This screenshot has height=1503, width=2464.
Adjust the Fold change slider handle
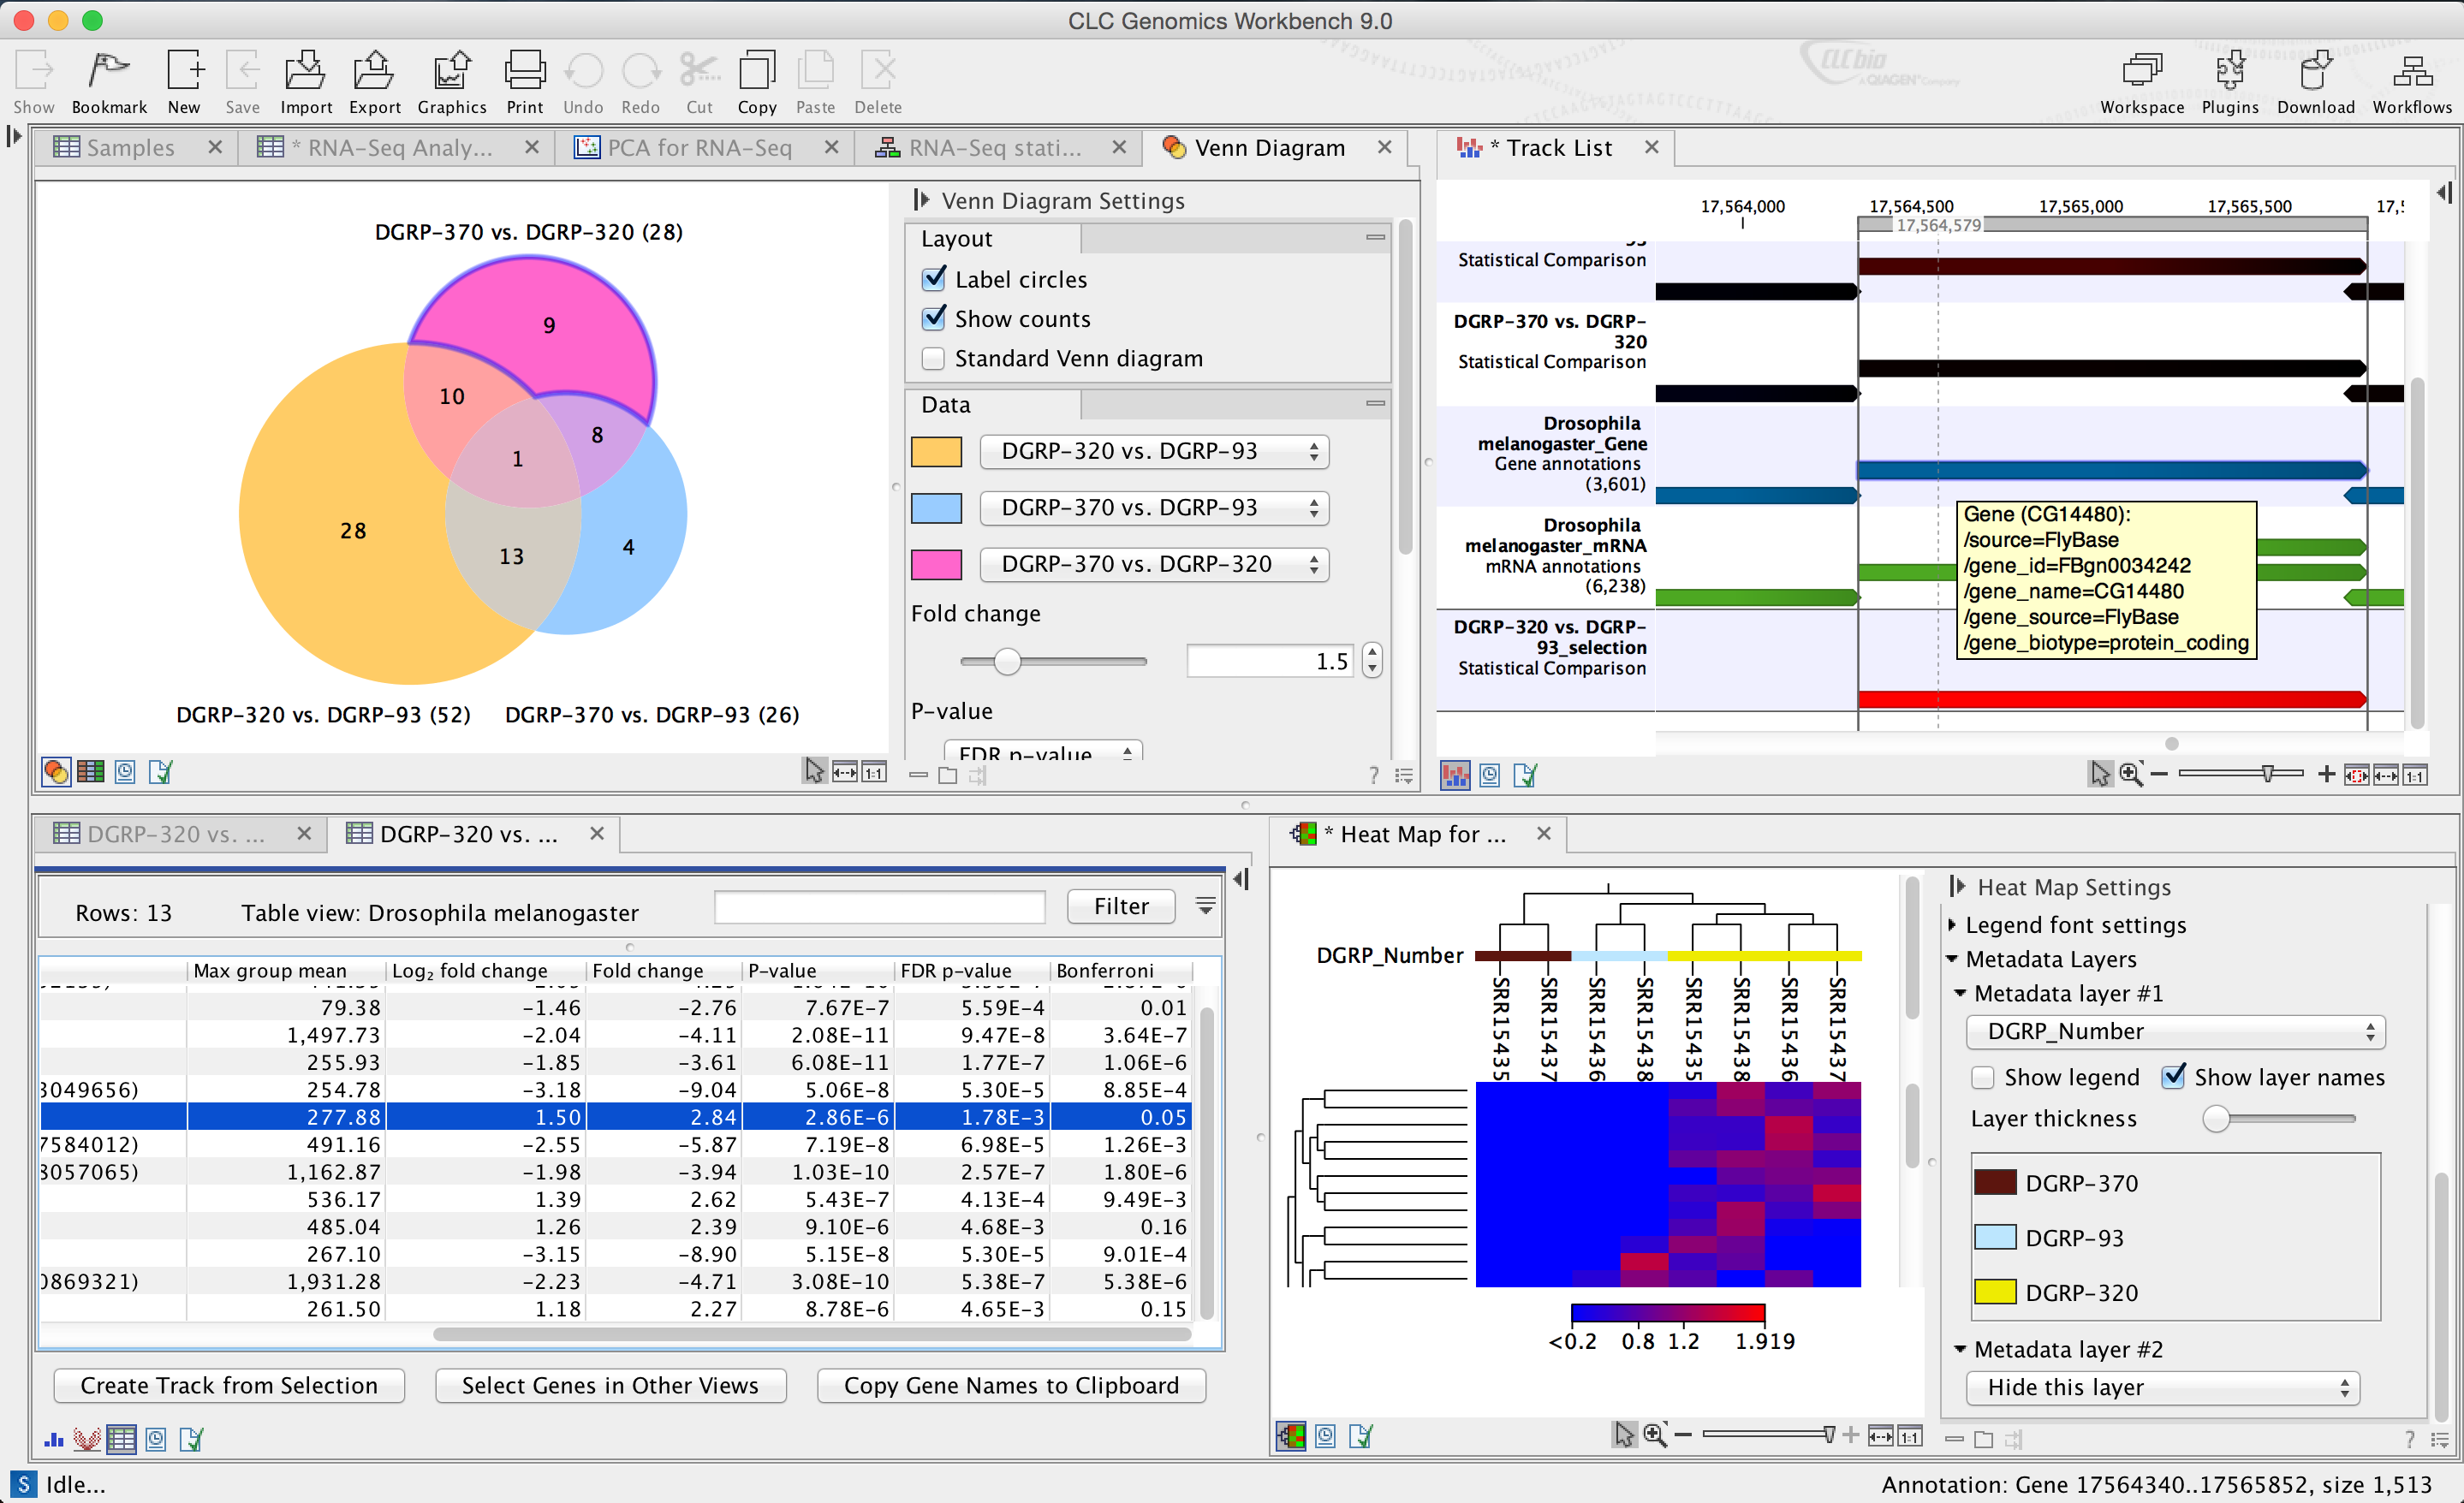pos(1007,661)
